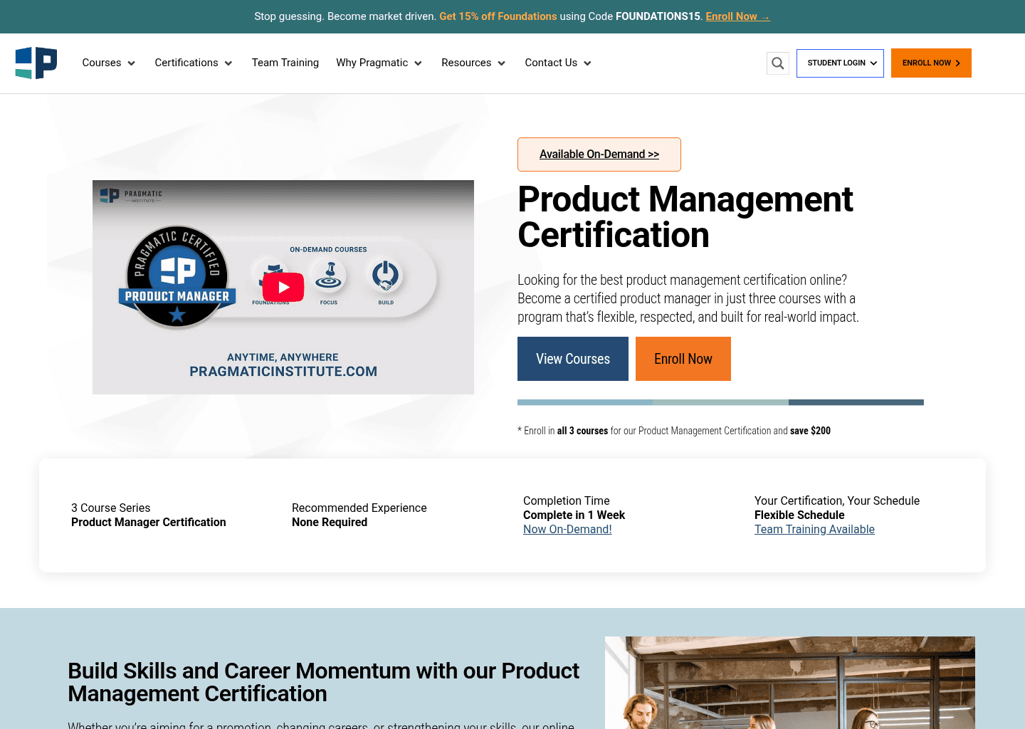Open the Now On-Demand! link
The height and width of the screenshot is (729, 1025).
[567, 529]
